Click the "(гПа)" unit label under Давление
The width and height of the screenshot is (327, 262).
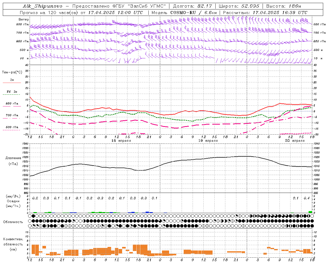(13, 164)
